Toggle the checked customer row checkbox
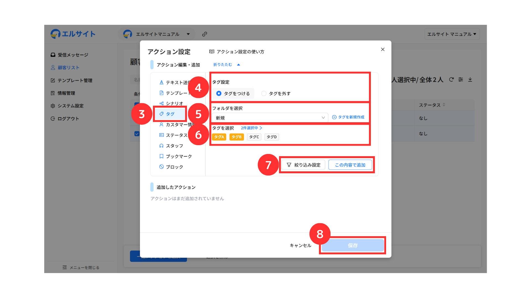 [x=137, y=134]
